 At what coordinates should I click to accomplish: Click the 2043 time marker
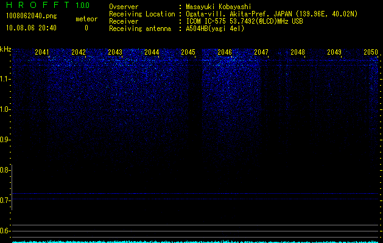point(115,52)
